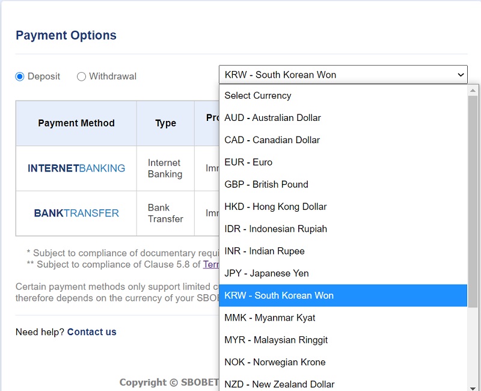
Task: Click the 'Payment Options' heading
Action: click(66, 35)
